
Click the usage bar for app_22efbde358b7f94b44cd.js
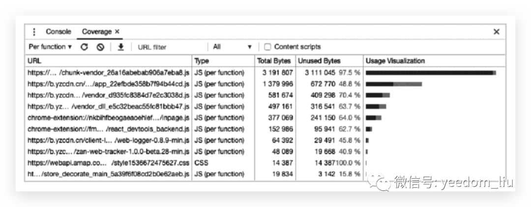(x=394, y=84)
